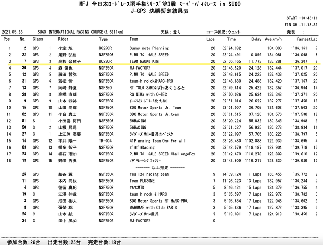
Task: Click fastest lap 1'35.772
Action: [x=299, y=174]
